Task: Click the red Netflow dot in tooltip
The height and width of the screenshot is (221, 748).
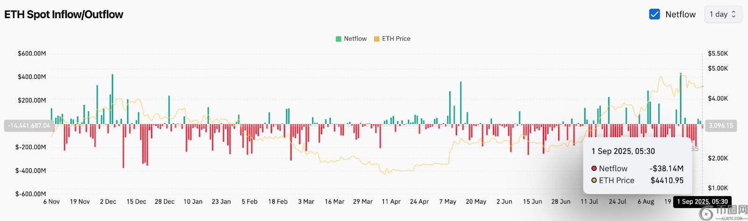Action: (x=594, y=168)
